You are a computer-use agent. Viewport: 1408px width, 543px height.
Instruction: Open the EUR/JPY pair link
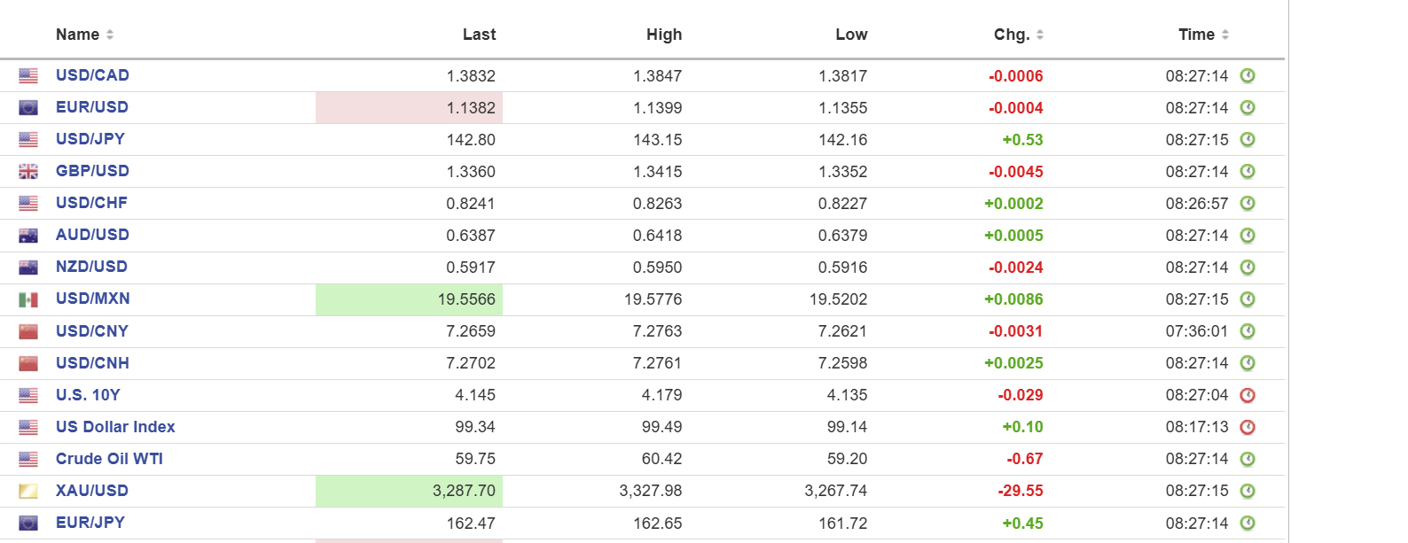point(90,523)
